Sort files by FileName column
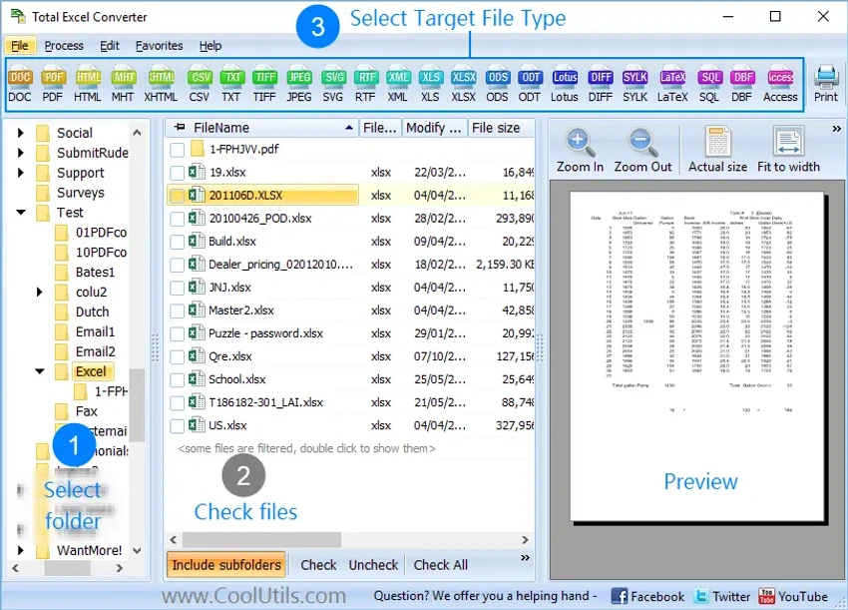 point(262,128)
